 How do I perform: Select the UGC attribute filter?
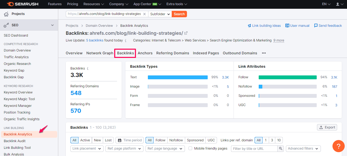(x=211, y=140)
